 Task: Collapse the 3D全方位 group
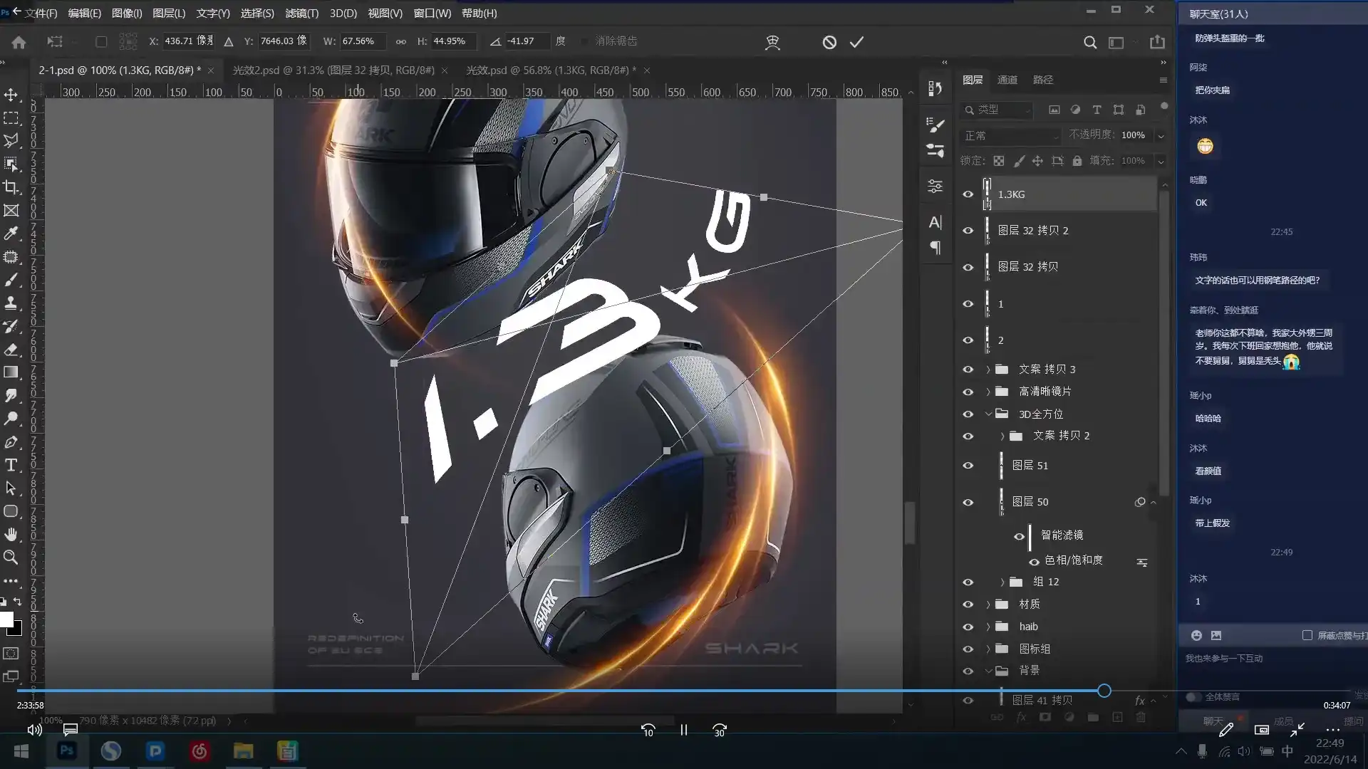pos(988,414)
